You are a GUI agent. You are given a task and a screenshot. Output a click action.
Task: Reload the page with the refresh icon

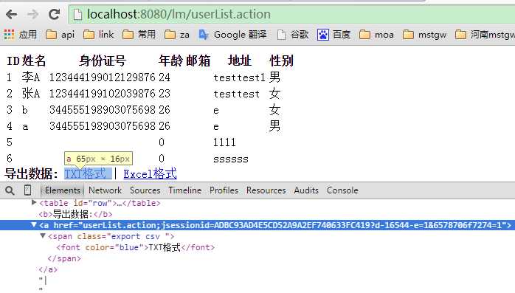[54, 14]
